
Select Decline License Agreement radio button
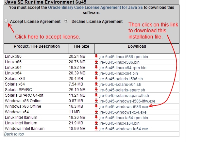(x=66, y=21)
